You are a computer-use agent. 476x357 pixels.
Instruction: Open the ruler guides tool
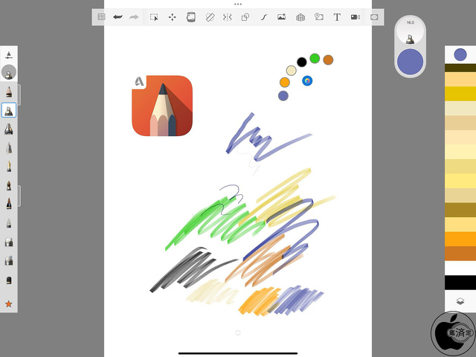(x=210, y=17)
